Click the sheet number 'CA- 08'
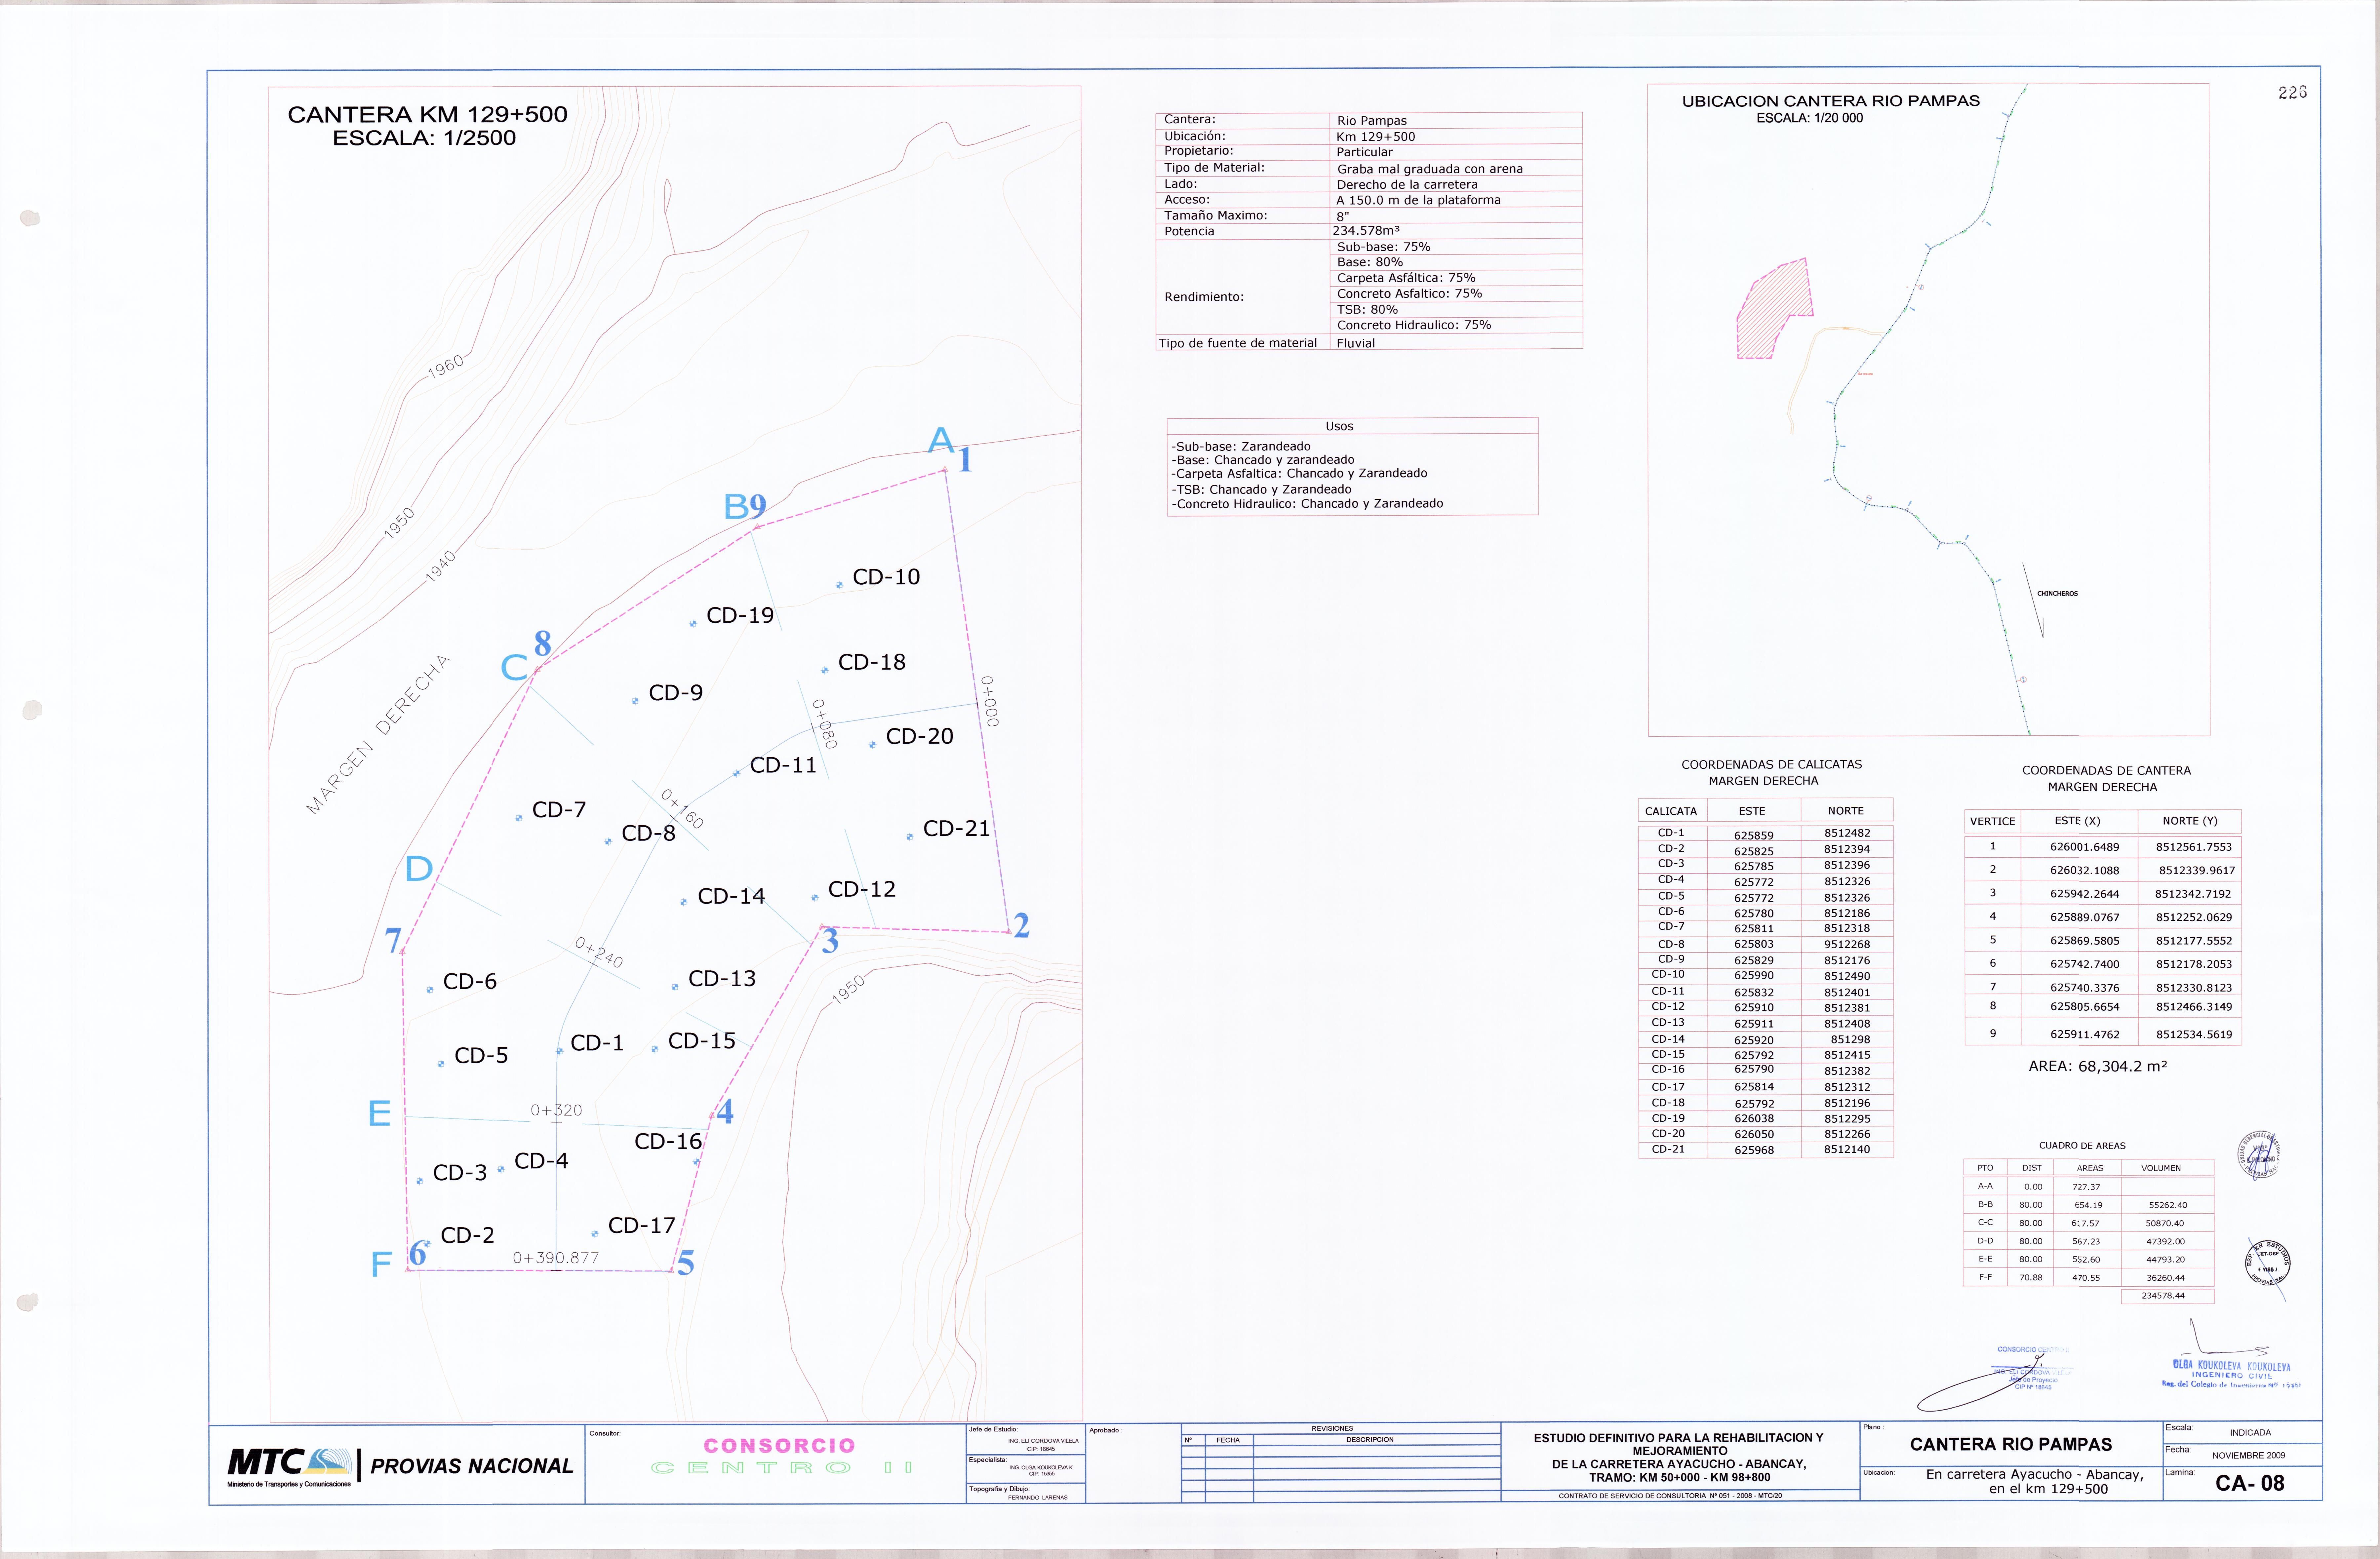The image size is (2380, 1559). pyautogui.click(x=2250, y=1483)
